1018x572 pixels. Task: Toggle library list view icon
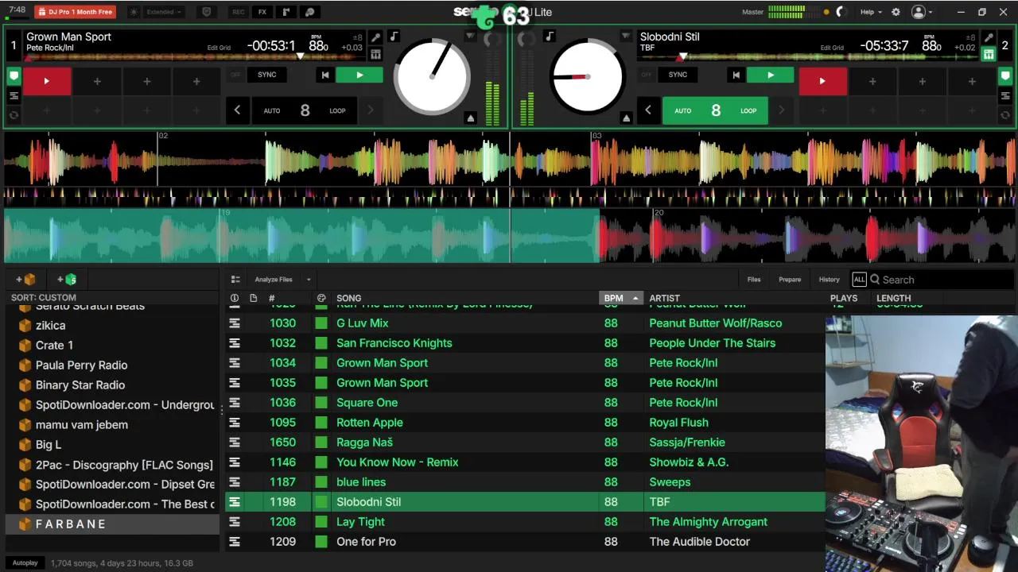pos(235,280)
